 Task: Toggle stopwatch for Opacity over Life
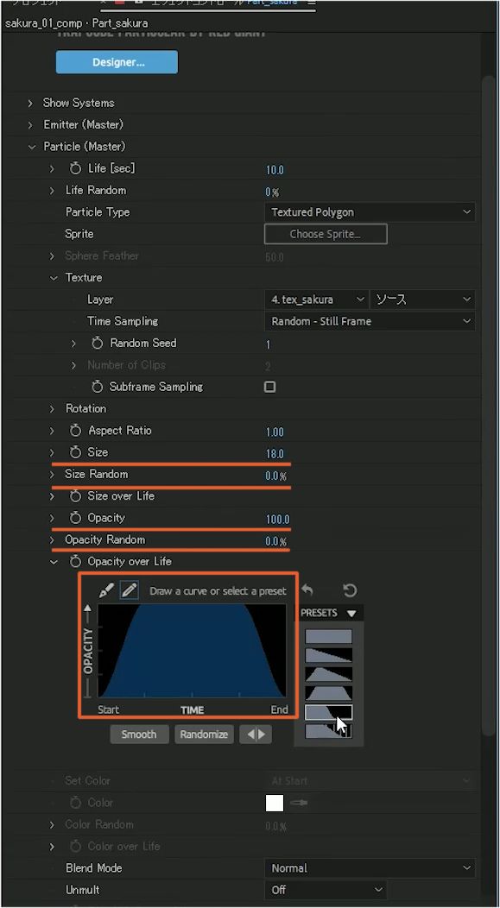point(75,561)
